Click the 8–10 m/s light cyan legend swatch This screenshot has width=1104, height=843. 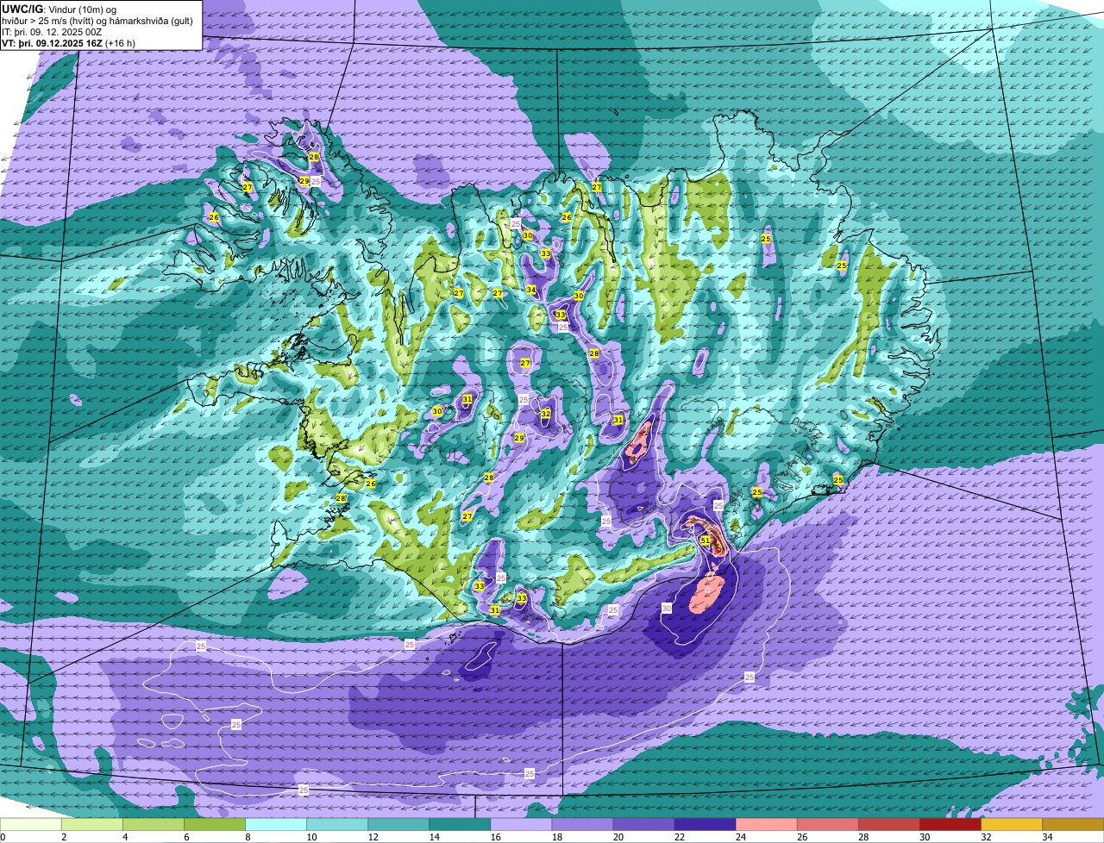(276, 825)
